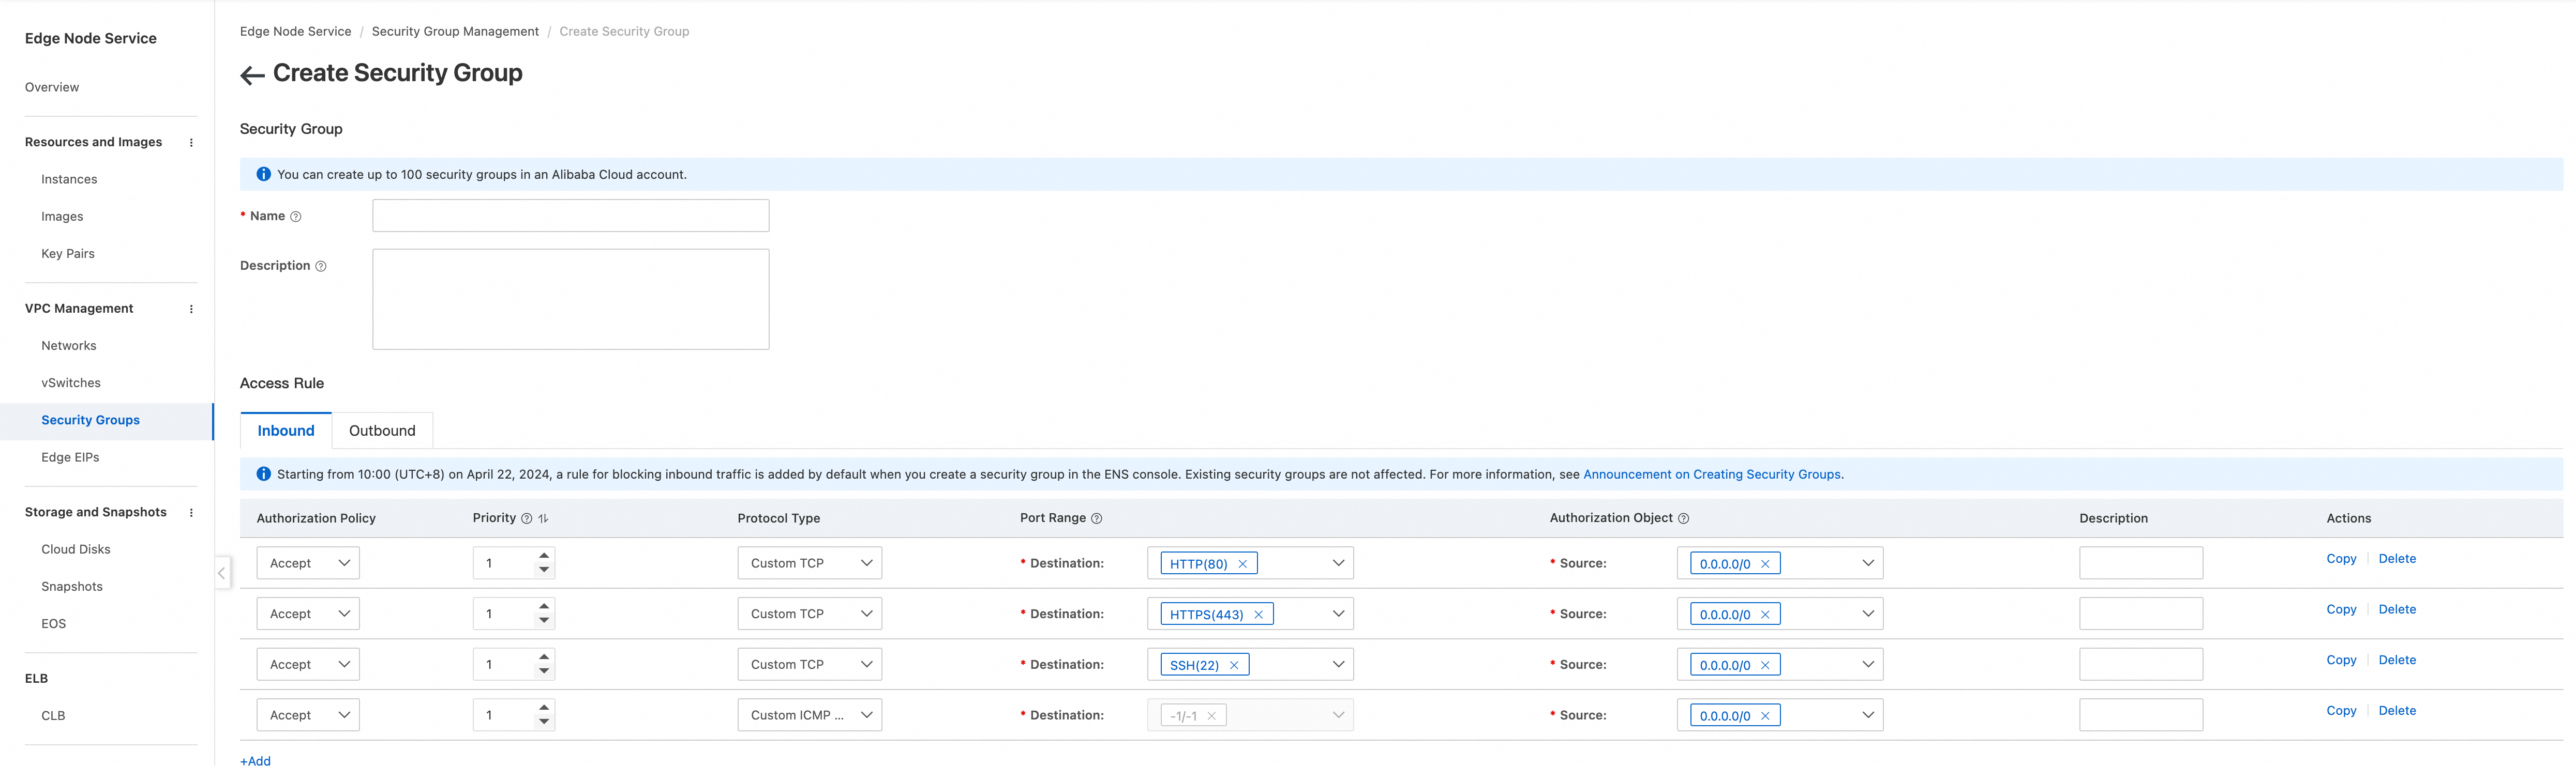Open Announcement on Creating Security Groups link
The image size is (2576, 766).
[x=1711, y=474]
